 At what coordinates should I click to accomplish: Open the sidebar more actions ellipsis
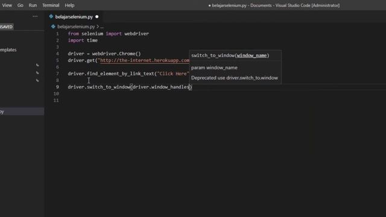point(35,16)
